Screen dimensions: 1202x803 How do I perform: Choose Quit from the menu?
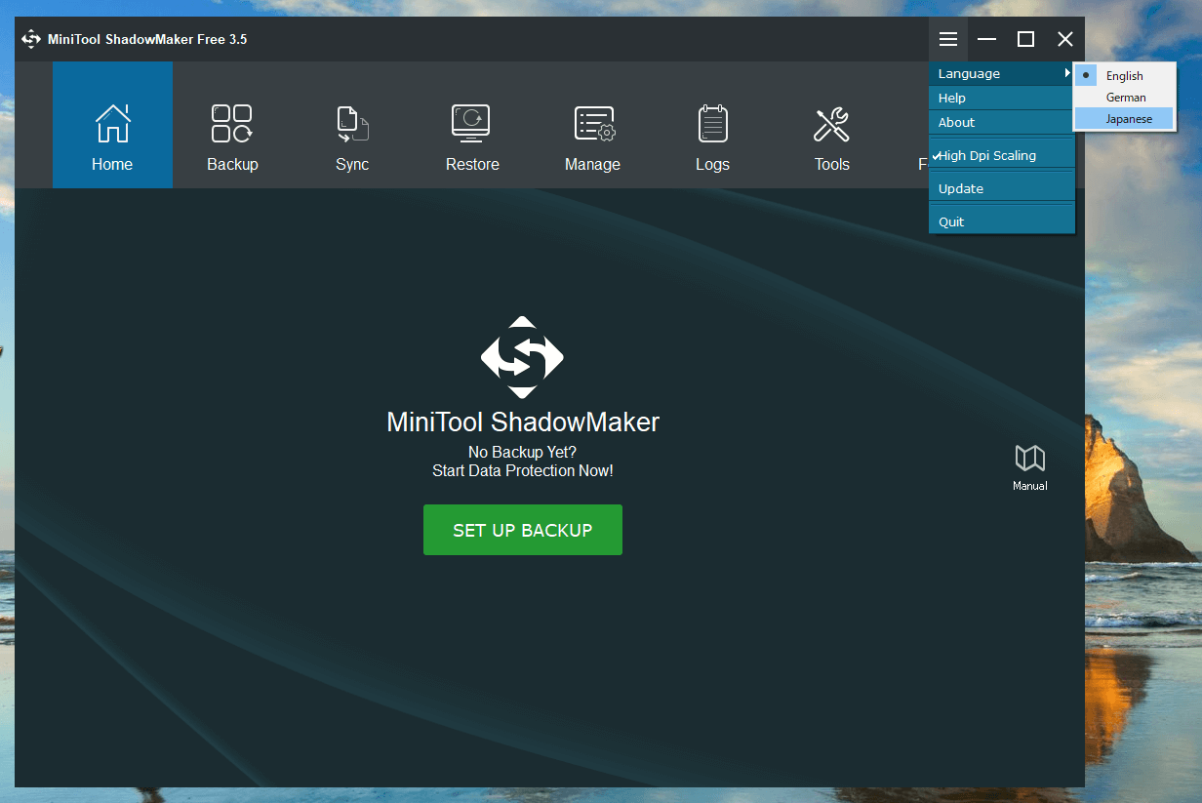[x=951, y=222]
